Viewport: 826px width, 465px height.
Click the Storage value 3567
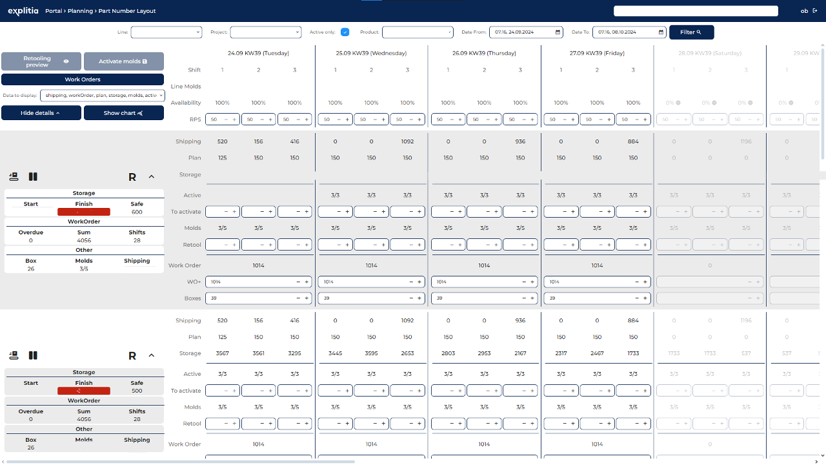tap(223, 353)
